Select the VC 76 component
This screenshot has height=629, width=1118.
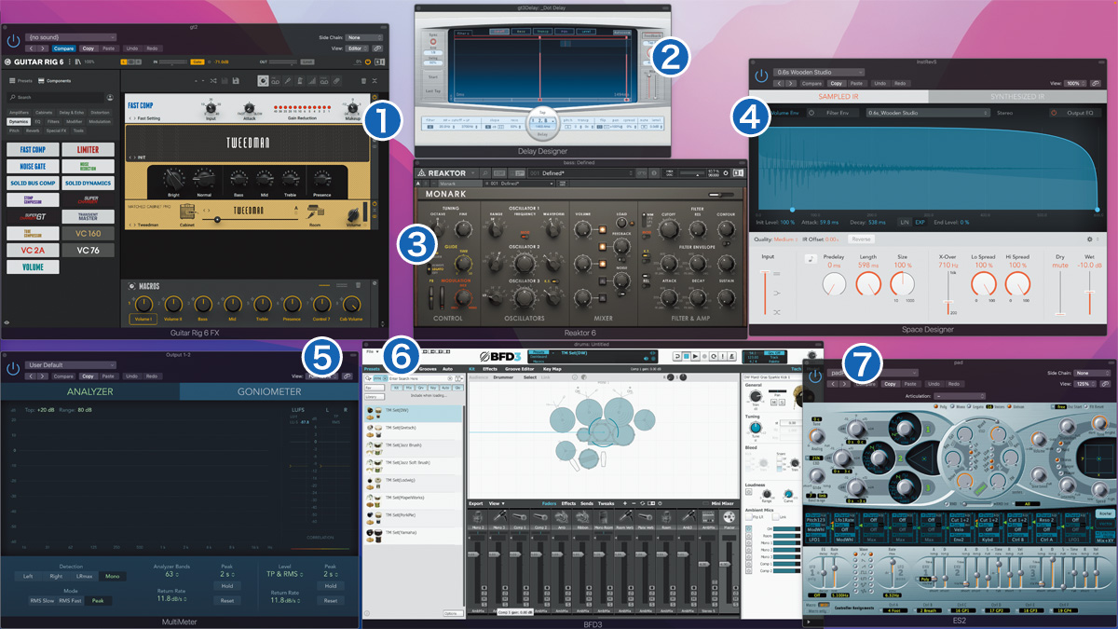coord(88,251)
